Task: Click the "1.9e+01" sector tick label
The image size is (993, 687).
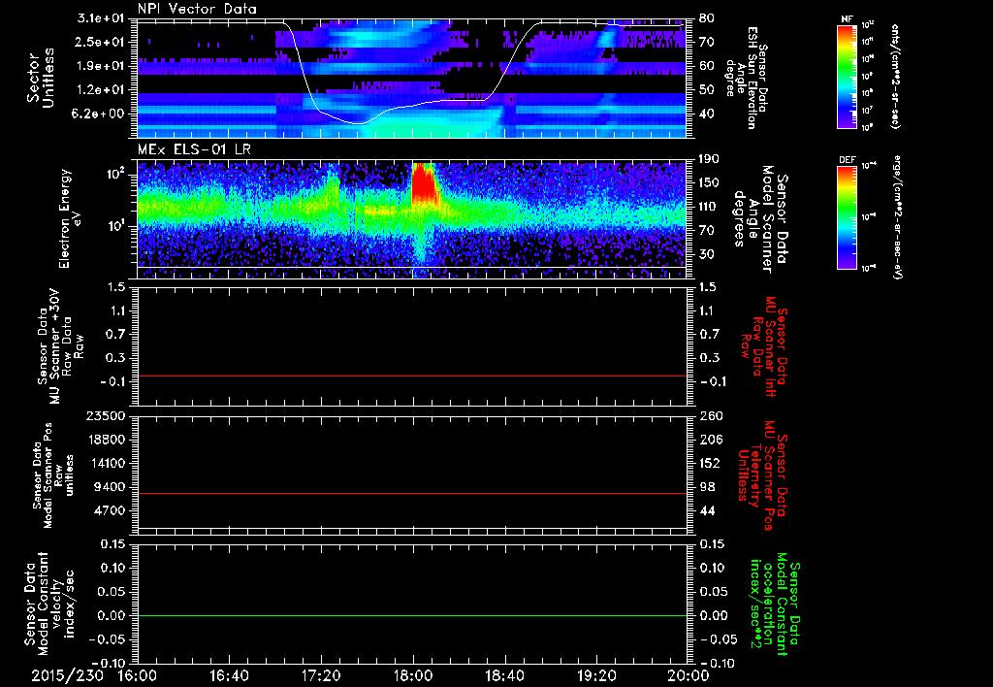Action: coord(100,66)
